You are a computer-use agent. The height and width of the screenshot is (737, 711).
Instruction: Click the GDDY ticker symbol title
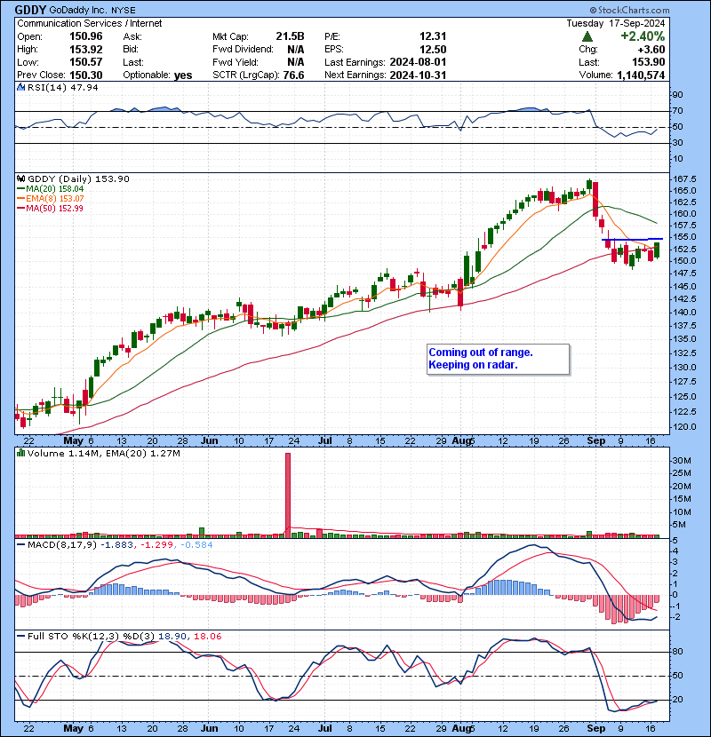[x=30, y=10]
